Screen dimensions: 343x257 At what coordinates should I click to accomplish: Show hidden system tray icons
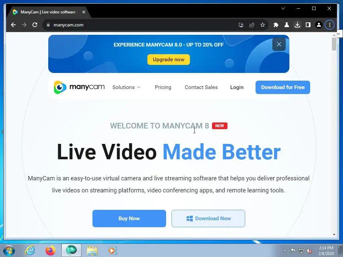[285, 251]
